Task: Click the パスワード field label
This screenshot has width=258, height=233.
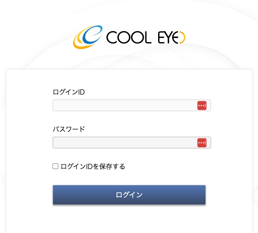Action: (69, 129)
